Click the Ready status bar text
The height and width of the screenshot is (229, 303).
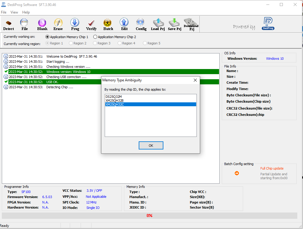[5, 226]
